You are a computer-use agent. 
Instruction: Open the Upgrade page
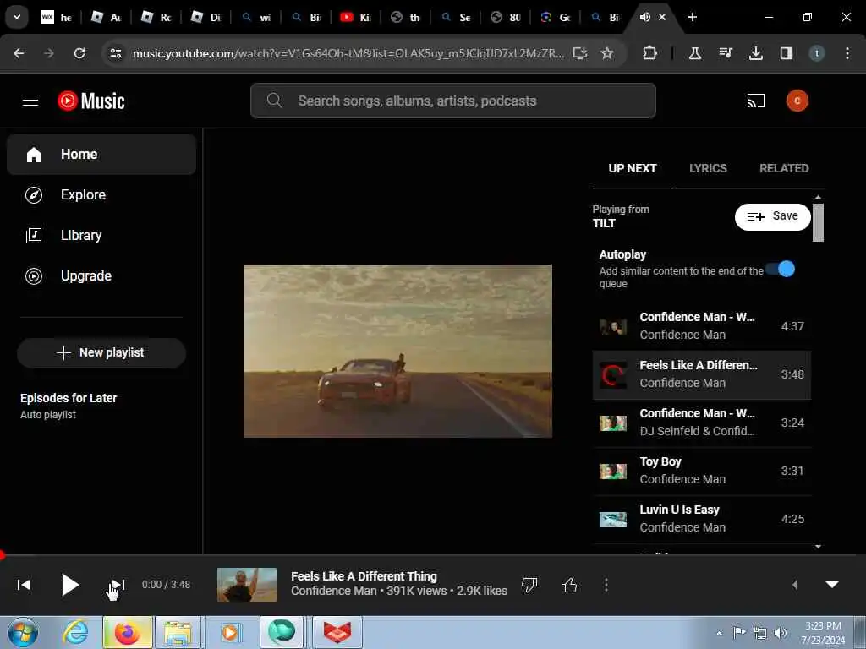[101, 276]
